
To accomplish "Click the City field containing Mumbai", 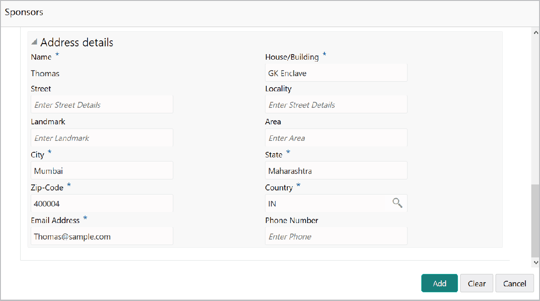I will point(102,170).
